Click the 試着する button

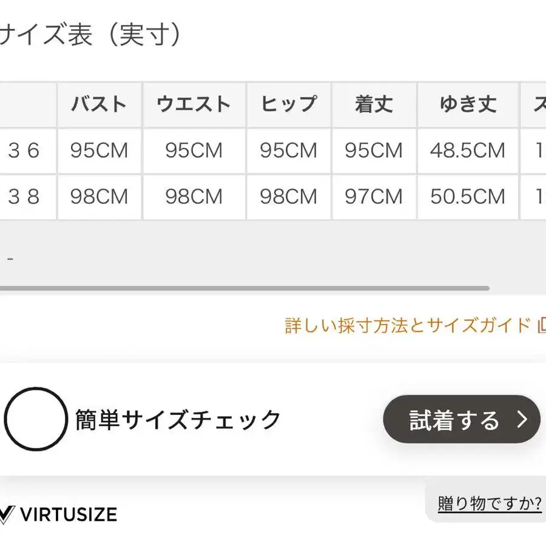[x=462, y=419]
